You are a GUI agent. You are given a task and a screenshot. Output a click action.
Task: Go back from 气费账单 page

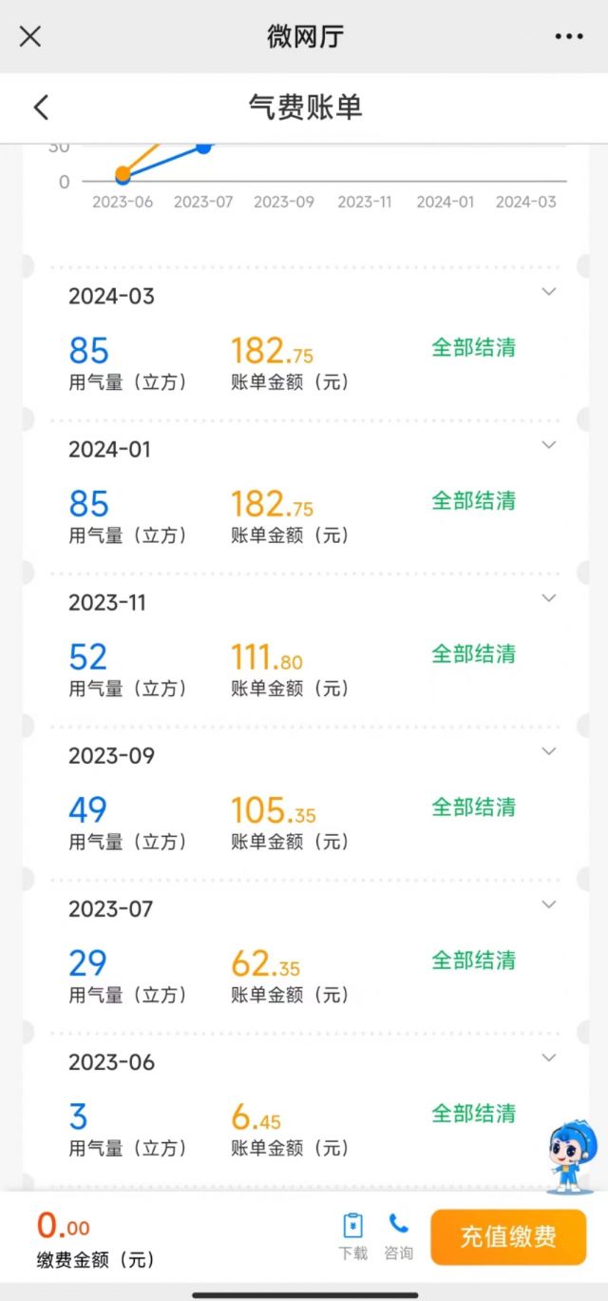(x=41, y=107)
